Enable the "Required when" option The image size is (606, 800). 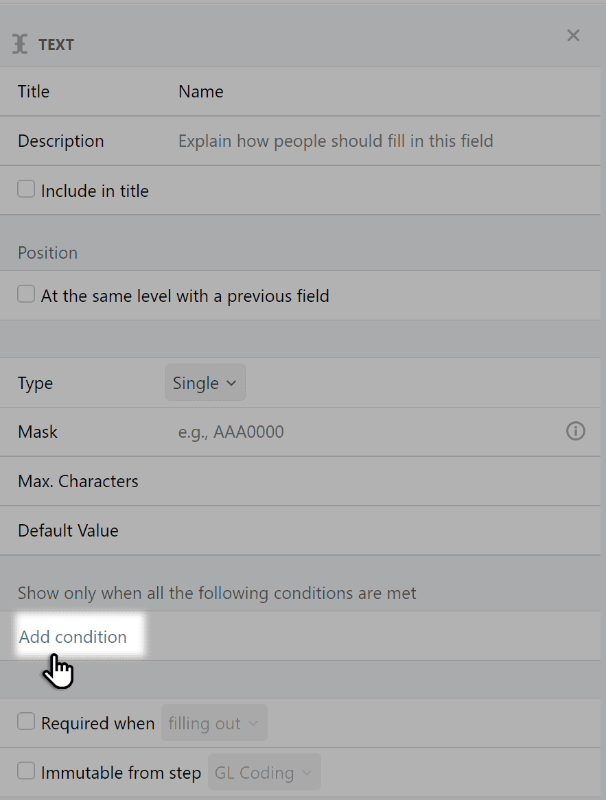coord(25,721)
